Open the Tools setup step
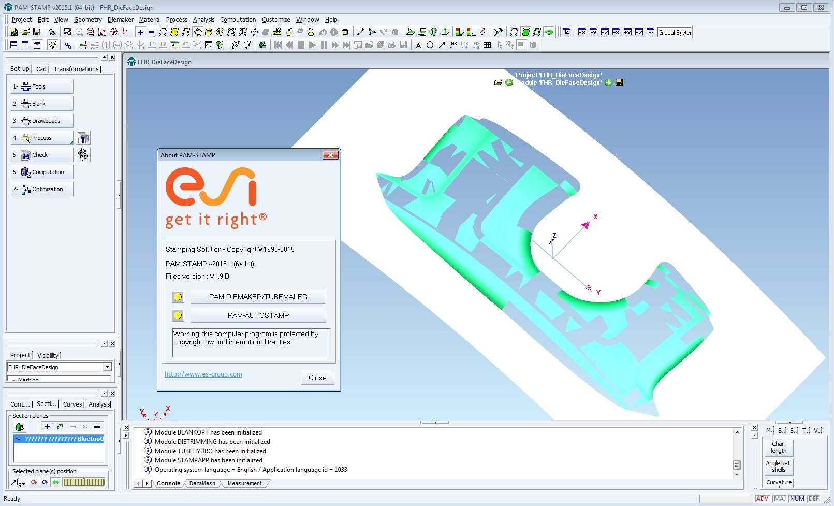This screenshot has height=506, width=834. 42,86
